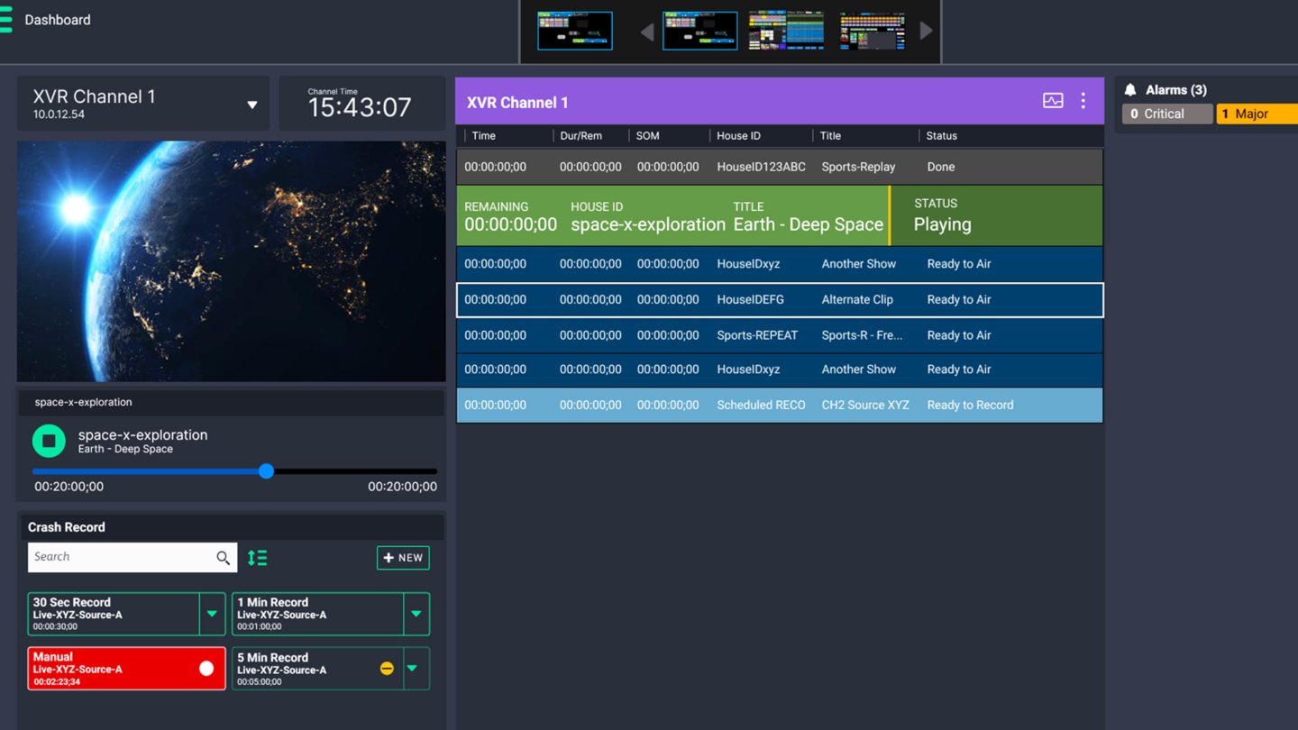1298x730 pixels.
Task: Sort playlist by Status column header
Action: coord(941,136)
